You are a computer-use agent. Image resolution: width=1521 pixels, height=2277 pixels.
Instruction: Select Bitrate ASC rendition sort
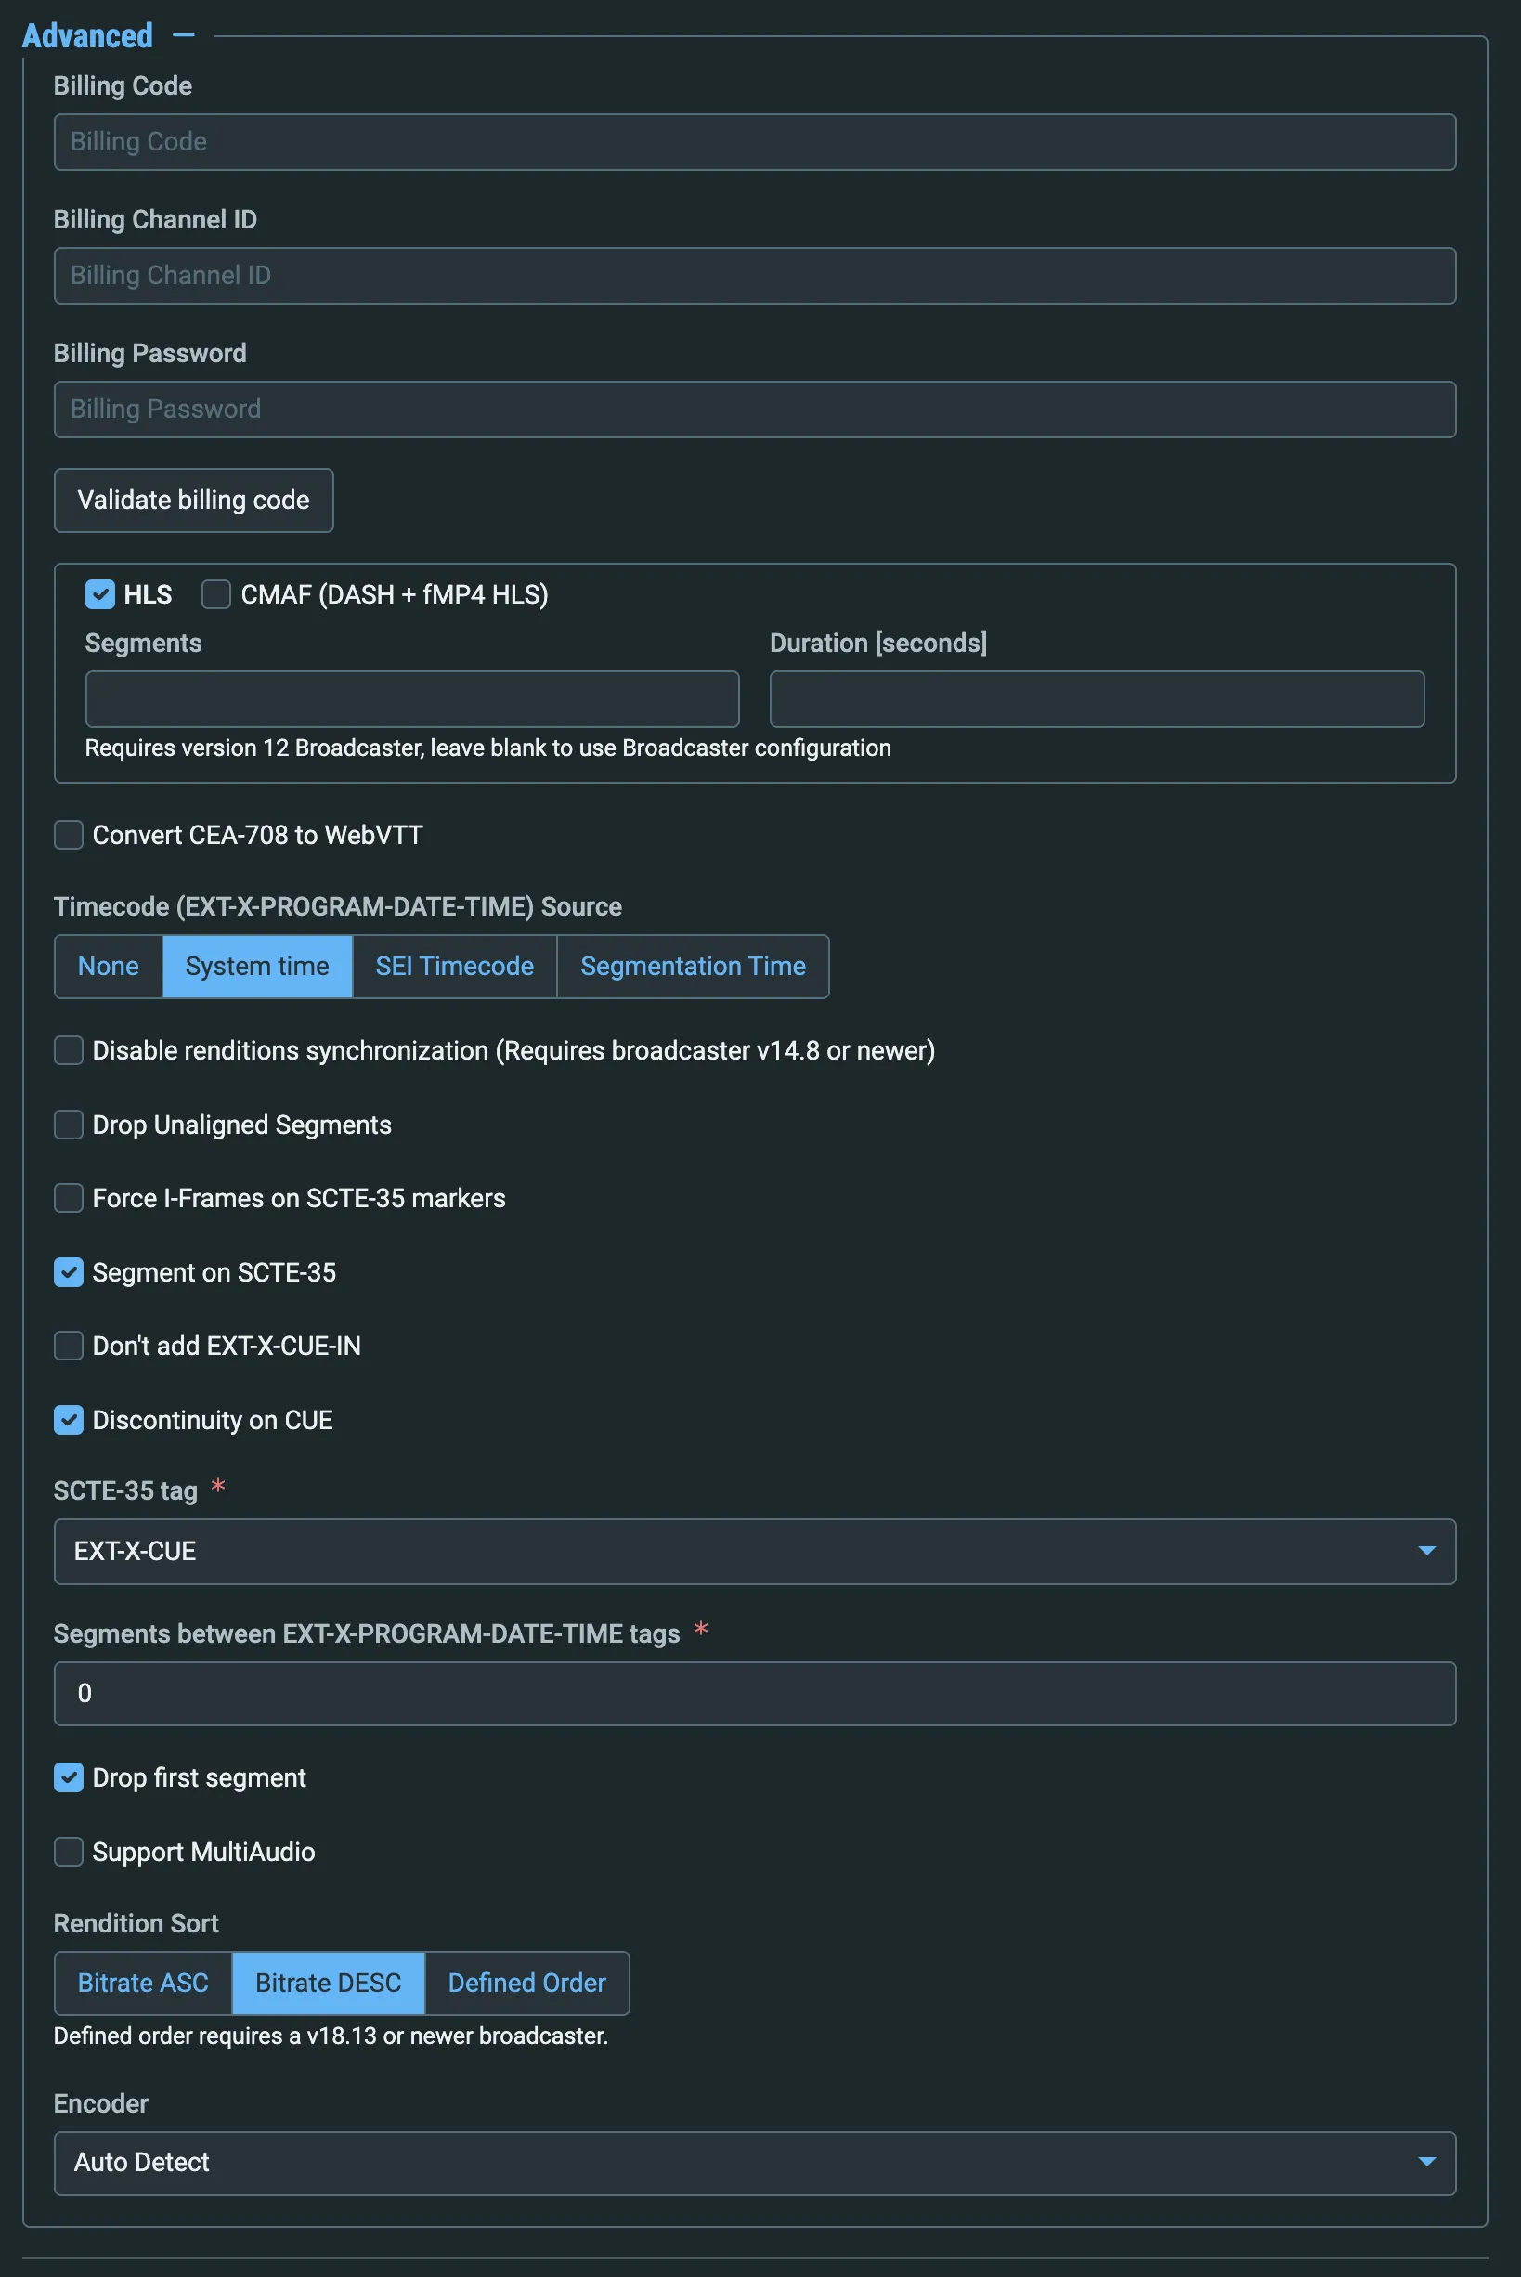[x=144, y=1983]
